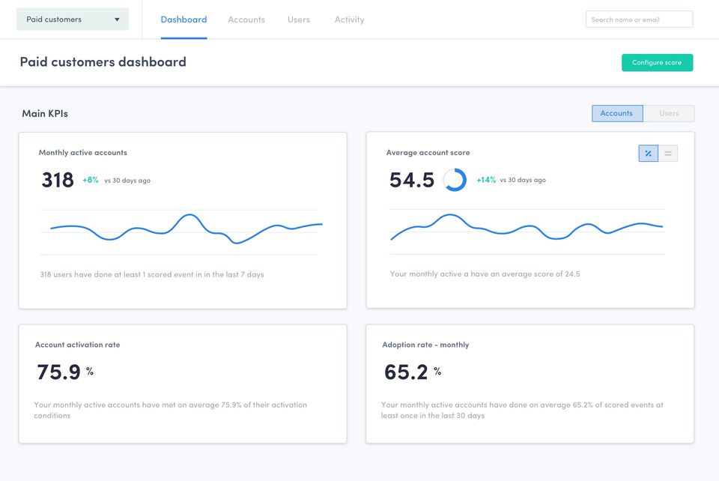The height and width of the screenshot is (481, 719).
Task: Click the Adoption rate - monthly card title
Action: (x=425, y=345)
